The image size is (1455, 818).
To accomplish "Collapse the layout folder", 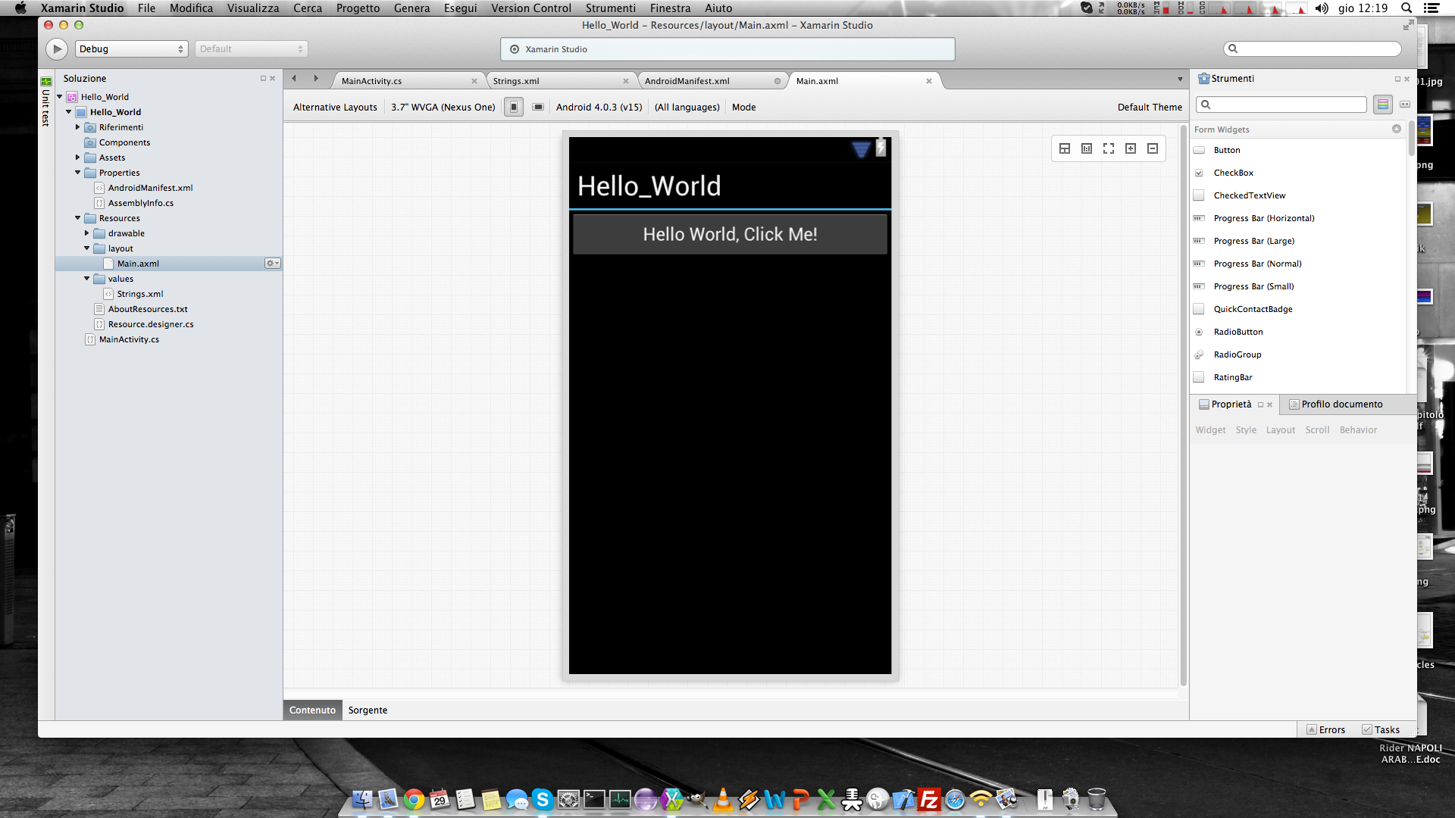I will coord(87,248).
